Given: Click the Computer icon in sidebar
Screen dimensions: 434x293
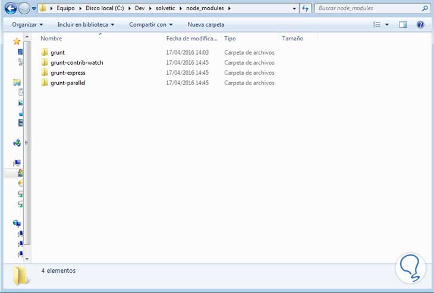Looking at the screenshot, I should click(x=17, y=163).
